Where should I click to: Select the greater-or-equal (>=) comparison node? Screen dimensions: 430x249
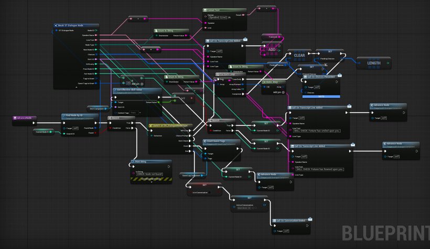click(183, 98)
